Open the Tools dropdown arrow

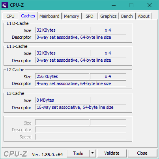pyautogui.click(x=93, y=153)
